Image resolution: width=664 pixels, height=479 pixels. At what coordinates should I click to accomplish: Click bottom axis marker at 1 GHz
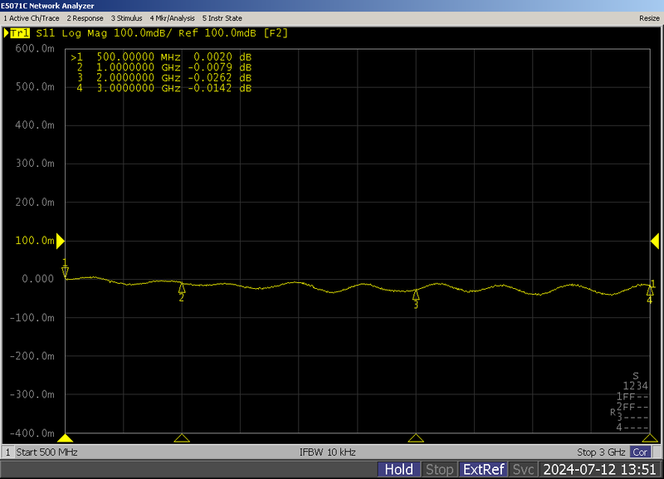tap(182, 438)
